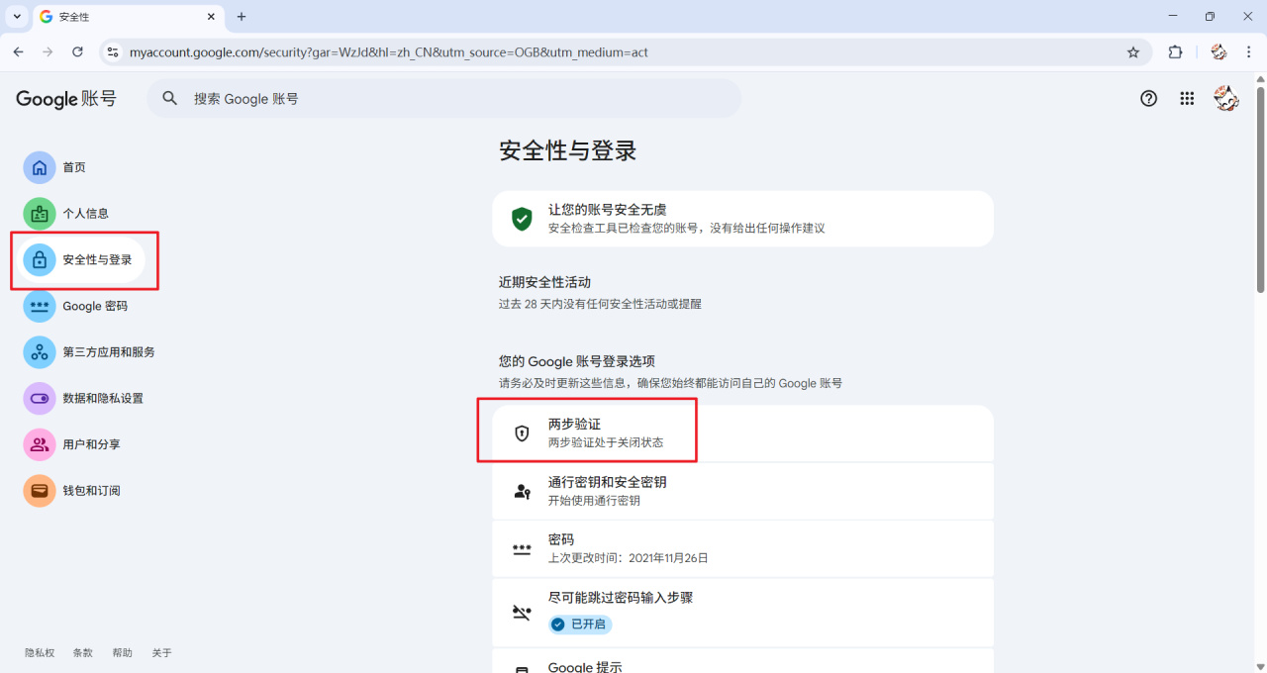Image resolution: width=1267 pixels, height=673 pixels.
Task: Select 钱包和订阅 menu label
Action: [x=92, y=490]
